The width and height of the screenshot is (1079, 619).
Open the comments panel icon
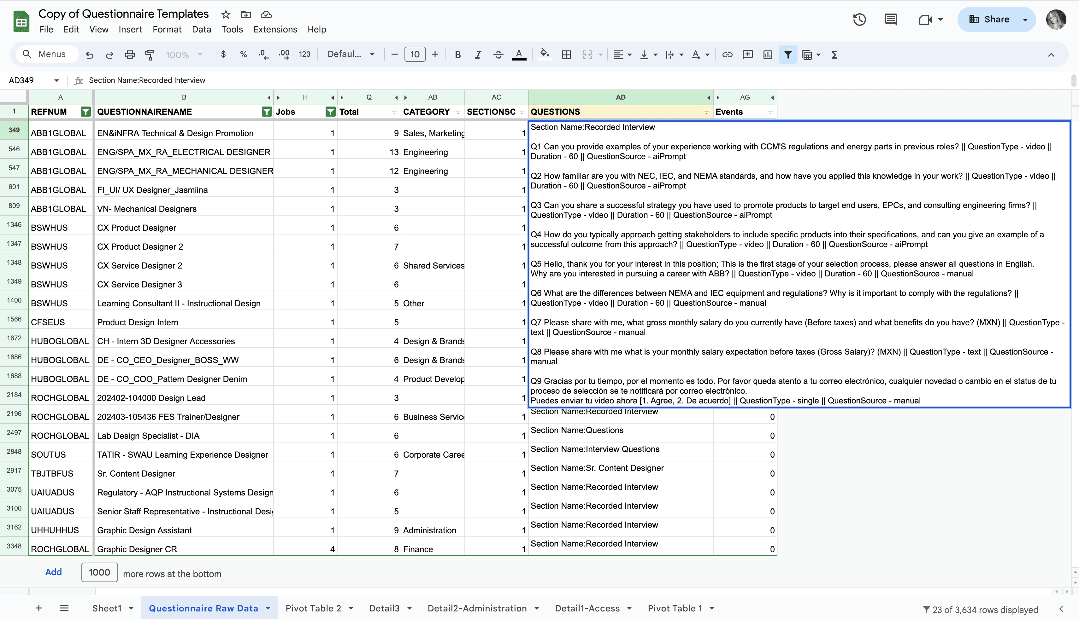click(891, 20)
